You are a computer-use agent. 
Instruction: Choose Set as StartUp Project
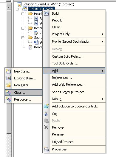(74, 92)
